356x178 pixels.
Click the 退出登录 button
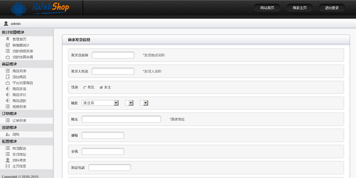[x=332, y=8]
